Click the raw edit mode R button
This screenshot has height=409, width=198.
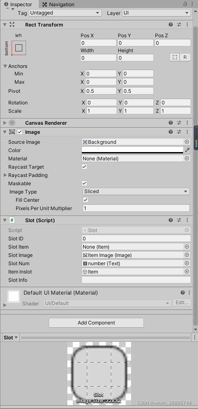point(185,57)
